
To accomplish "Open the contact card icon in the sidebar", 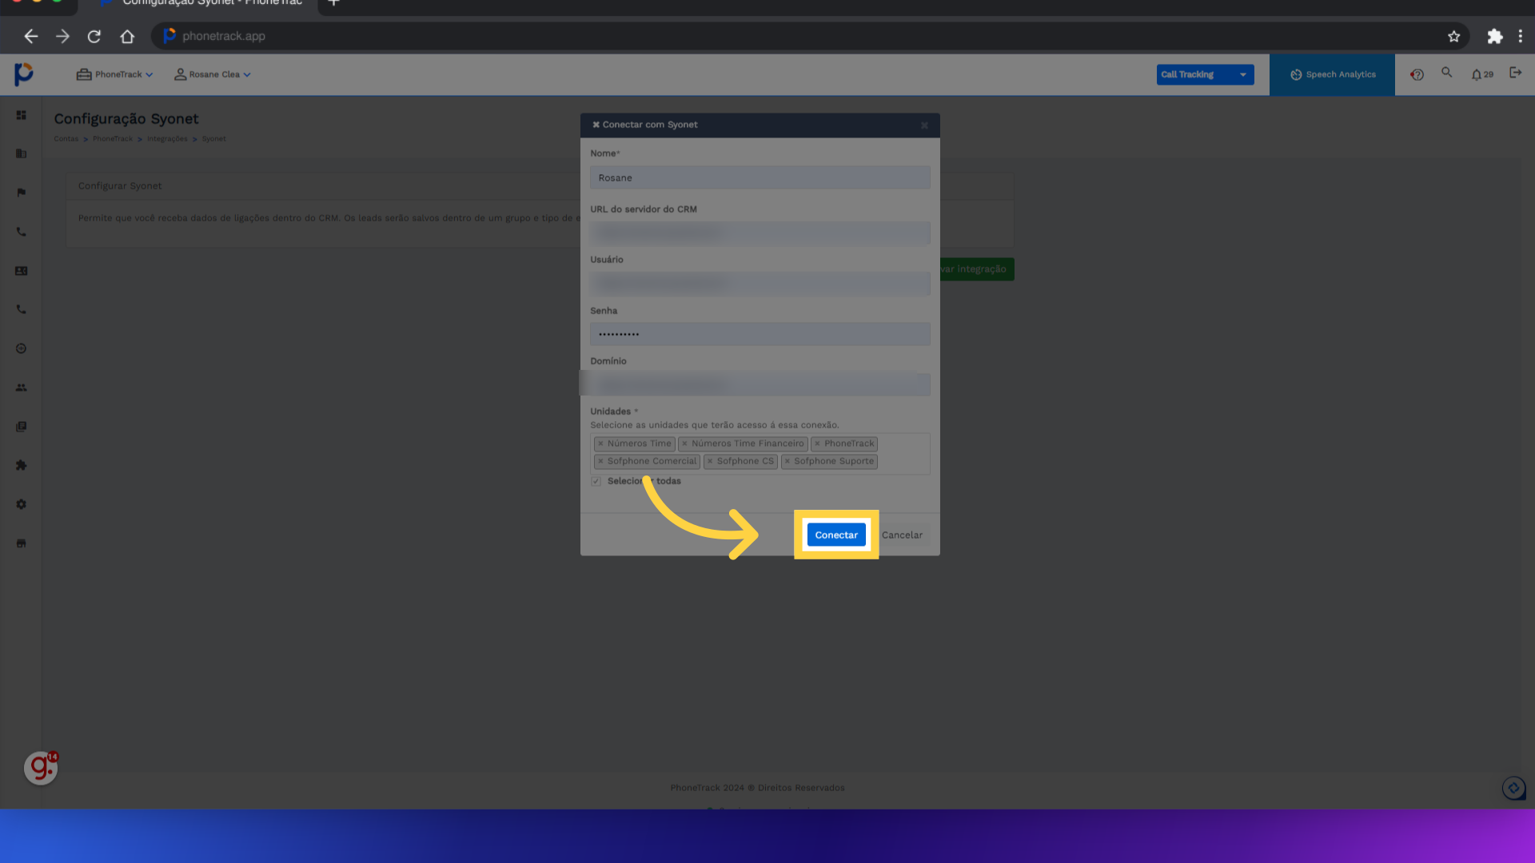I will click(x=22, y=271).
